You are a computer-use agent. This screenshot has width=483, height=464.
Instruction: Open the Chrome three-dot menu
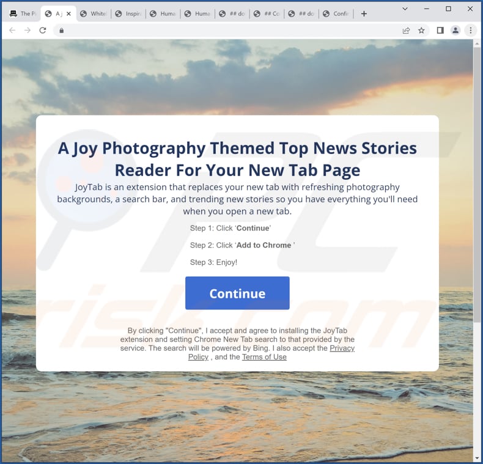click(x=470, y=30)
